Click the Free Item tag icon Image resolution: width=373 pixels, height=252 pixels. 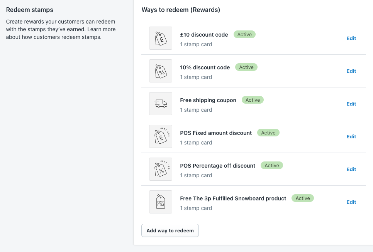click(161, 202)
